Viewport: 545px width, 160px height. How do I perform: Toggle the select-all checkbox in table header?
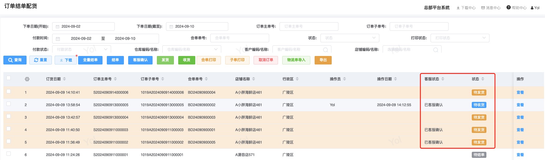point(9,78)
